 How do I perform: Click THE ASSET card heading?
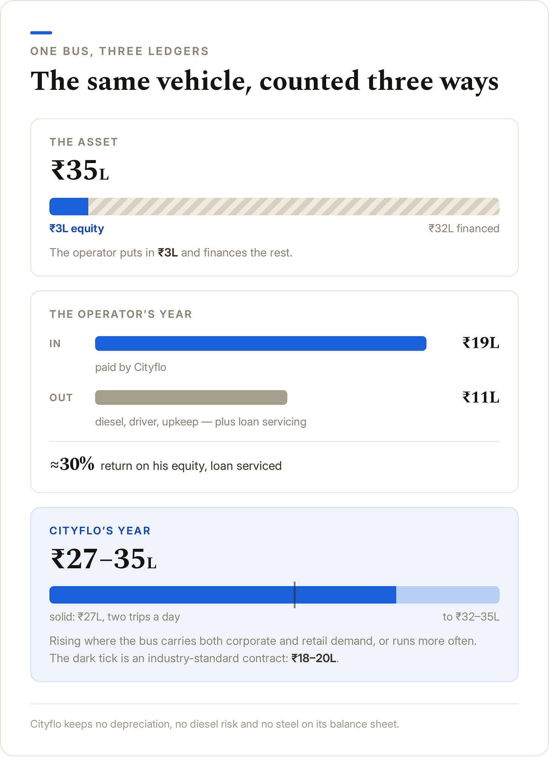84,142
